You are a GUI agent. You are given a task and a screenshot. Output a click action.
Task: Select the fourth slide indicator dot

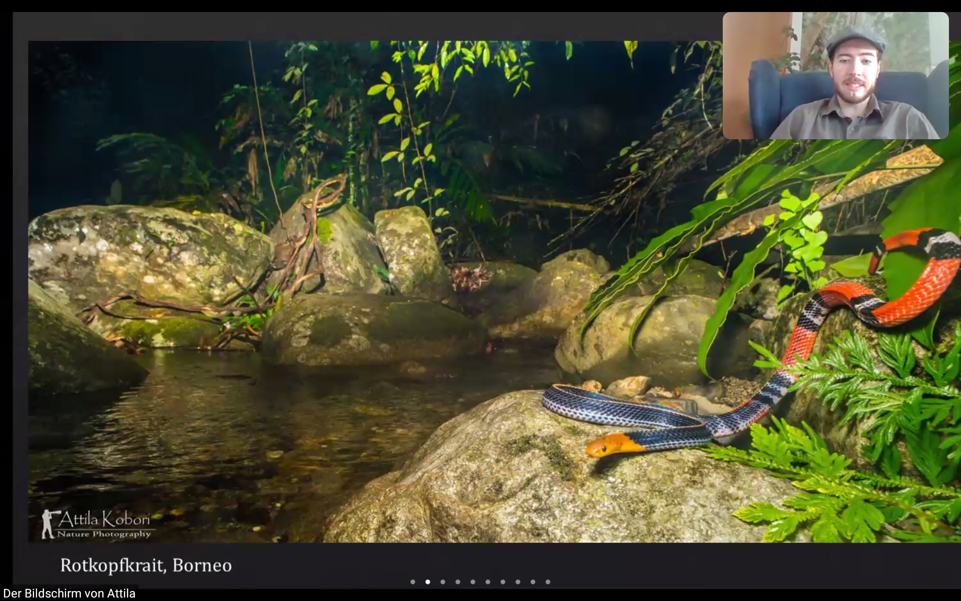[458, 582]
